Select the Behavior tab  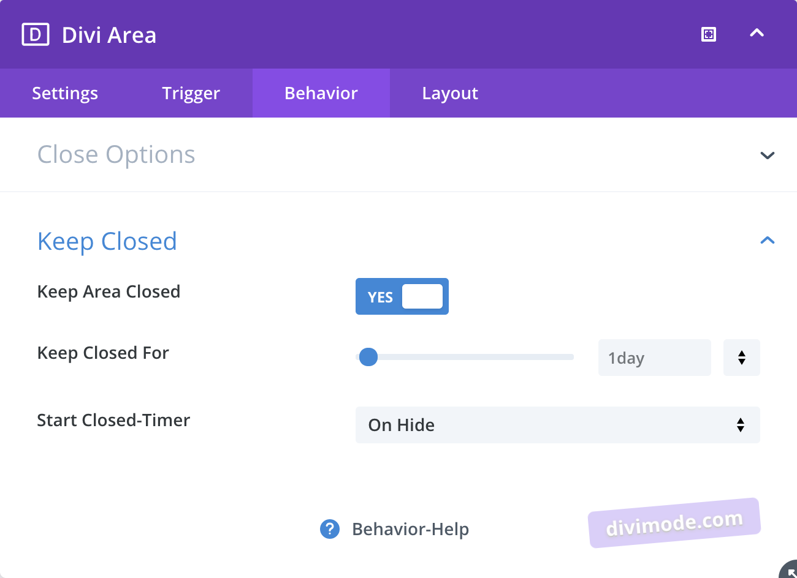(321, 93)
